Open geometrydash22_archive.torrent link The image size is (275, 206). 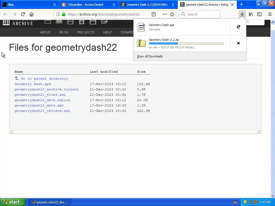point(47,90)
